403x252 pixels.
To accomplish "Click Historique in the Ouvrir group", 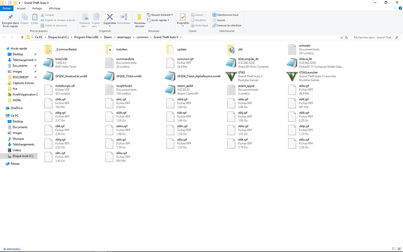I will tap(200, 26).
